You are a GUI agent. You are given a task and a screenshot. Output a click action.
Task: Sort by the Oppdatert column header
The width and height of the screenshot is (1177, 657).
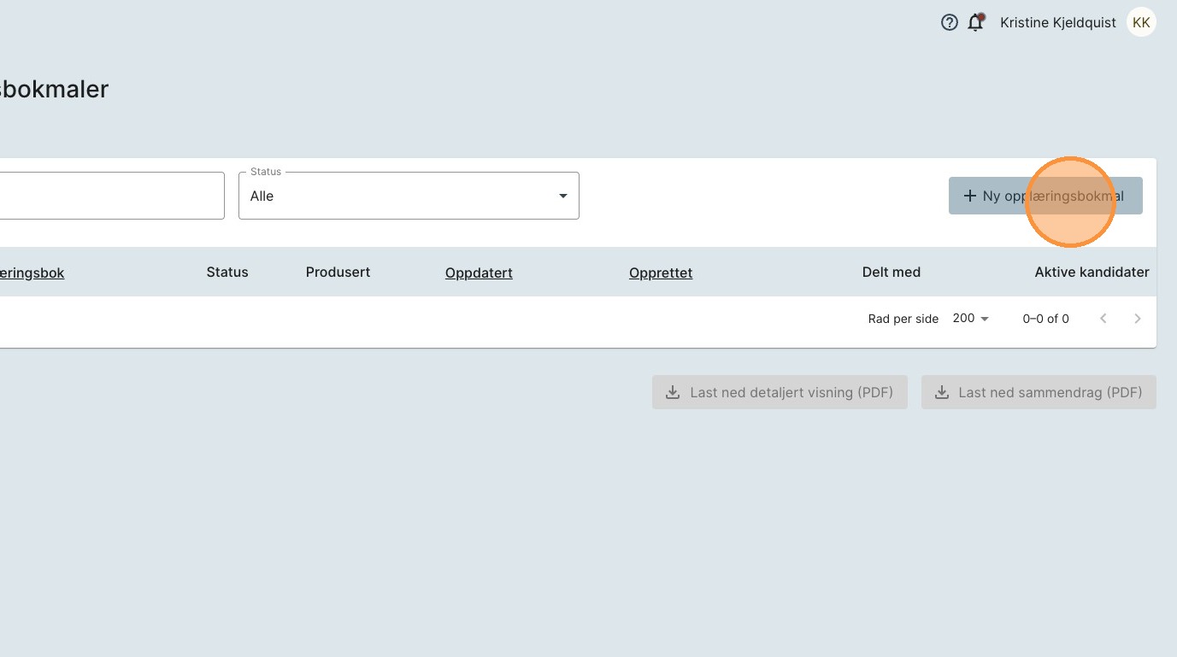(479, 273)
